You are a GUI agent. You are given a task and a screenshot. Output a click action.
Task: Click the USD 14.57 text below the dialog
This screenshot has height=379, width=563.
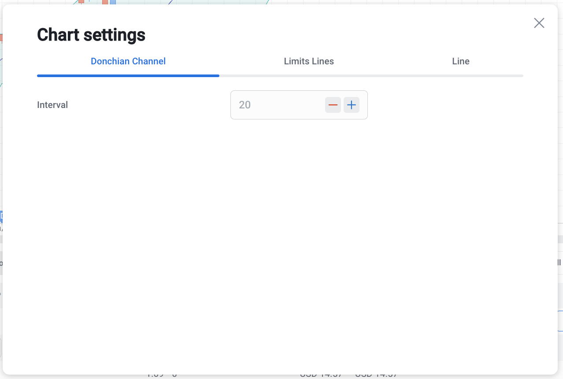point(320,375)
